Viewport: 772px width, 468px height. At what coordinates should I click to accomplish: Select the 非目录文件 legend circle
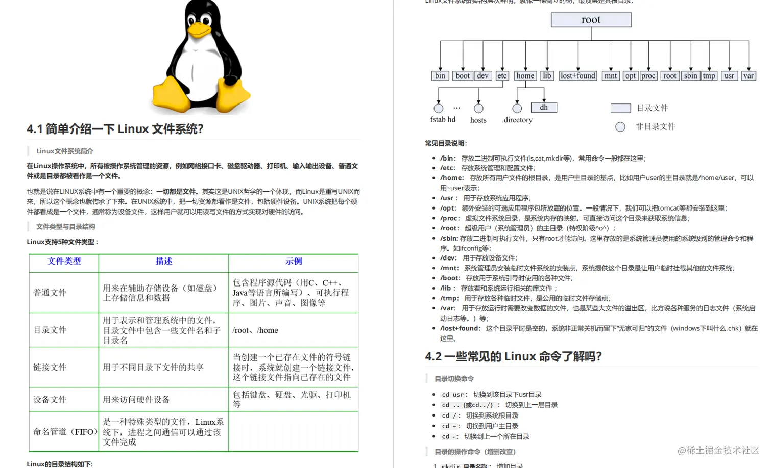tap(620, 126)
